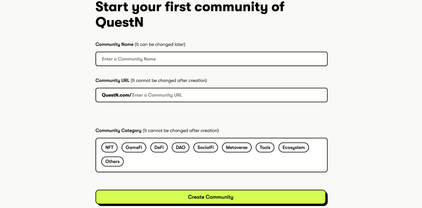
Task: Toggle the DeFi category tag
Action: coord(159,148)
